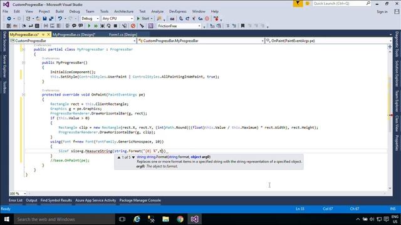Expand the Server Explorer side panel
This screenshot has height=225, width=401.
4,66
